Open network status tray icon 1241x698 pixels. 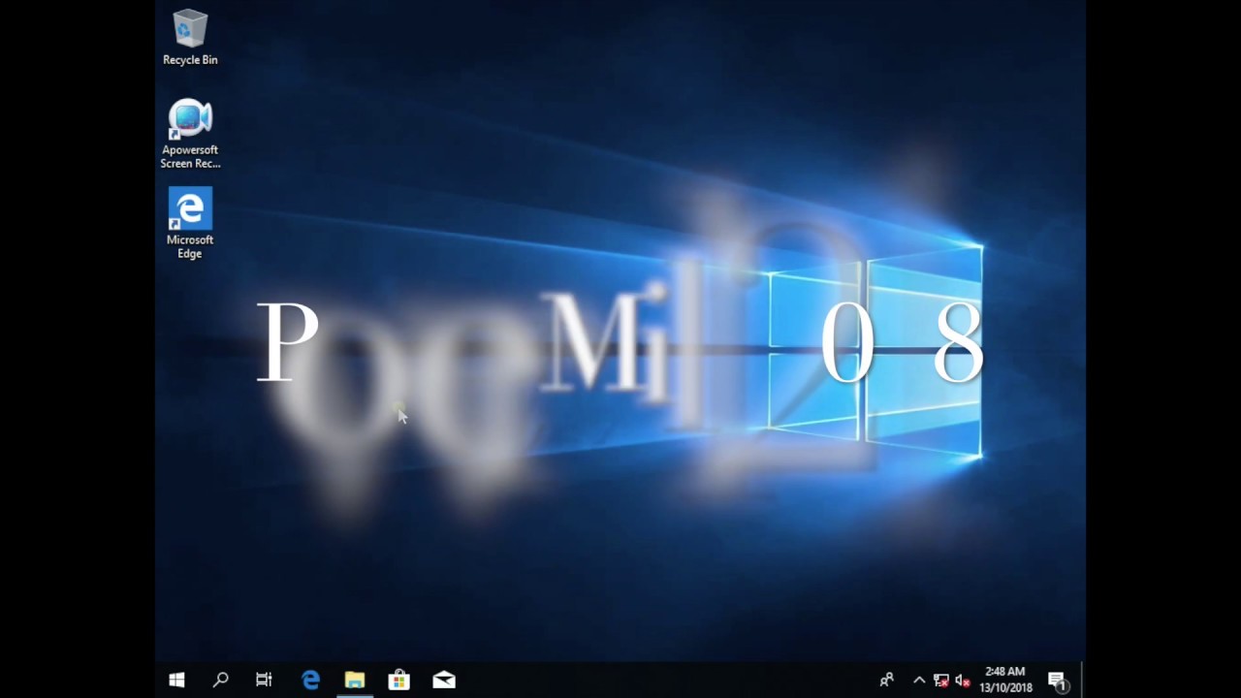tap(941, 681)
